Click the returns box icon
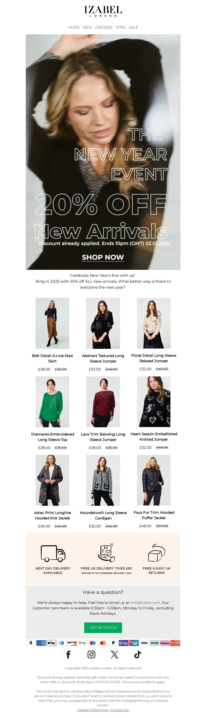206x718 pixels. pyautogui.click(x=157, y=553)
